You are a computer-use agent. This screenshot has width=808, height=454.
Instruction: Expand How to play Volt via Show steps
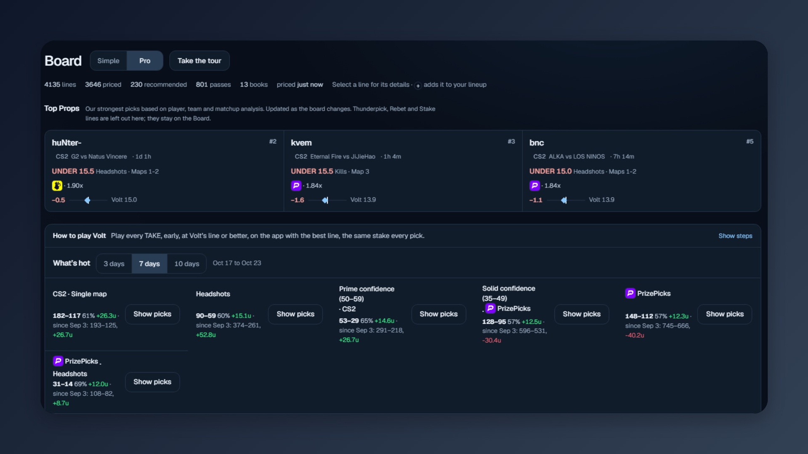[735, 236]
